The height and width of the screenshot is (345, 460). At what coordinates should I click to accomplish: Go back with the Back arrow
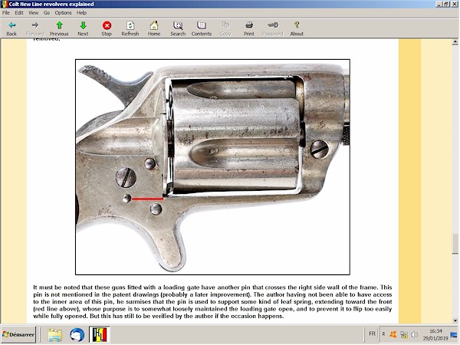(11, 29)
